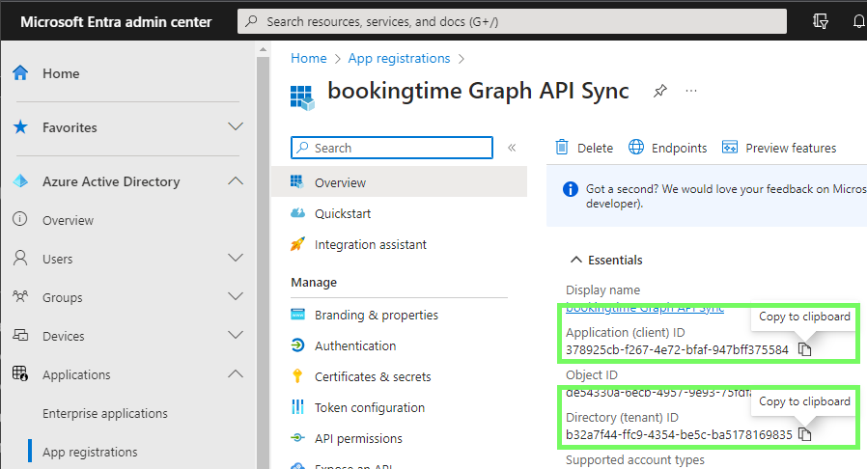This screenshot has height=469, width=867.
Task: Click the notifications bell icon
Action: 858,21
